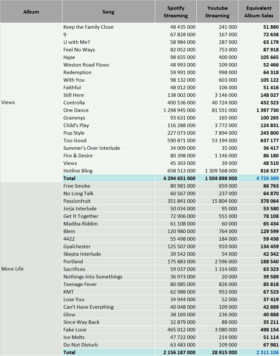This screenshot has height=356, width=280.
Task: Click the Youtube Streaming column header
Action: coord(217,12)
